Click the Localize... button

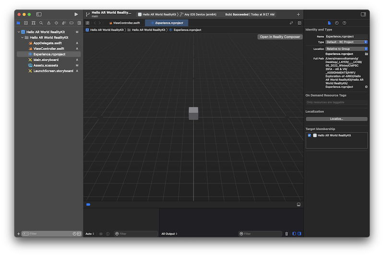(336, 119)
